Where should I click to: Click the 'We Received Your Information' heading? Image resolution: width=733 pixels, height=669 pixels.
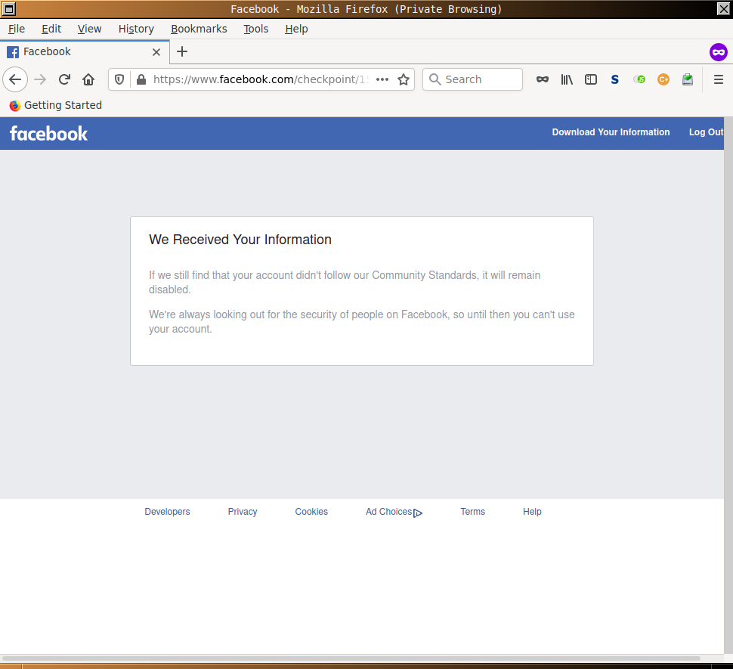click(x=240, y=240)
